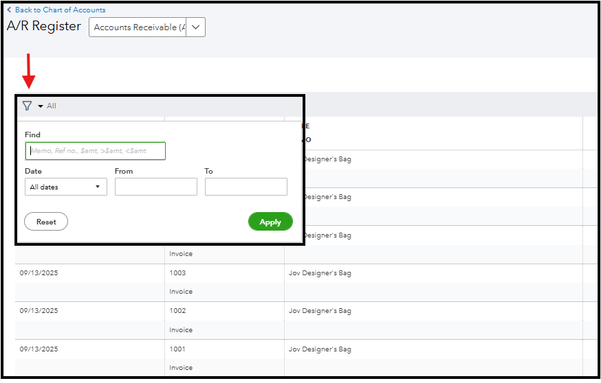Viewport: 601px width, 383px height.
Task: Click Jov Designer's Bag on invoice 1001
Action: [x=320, y=349]
